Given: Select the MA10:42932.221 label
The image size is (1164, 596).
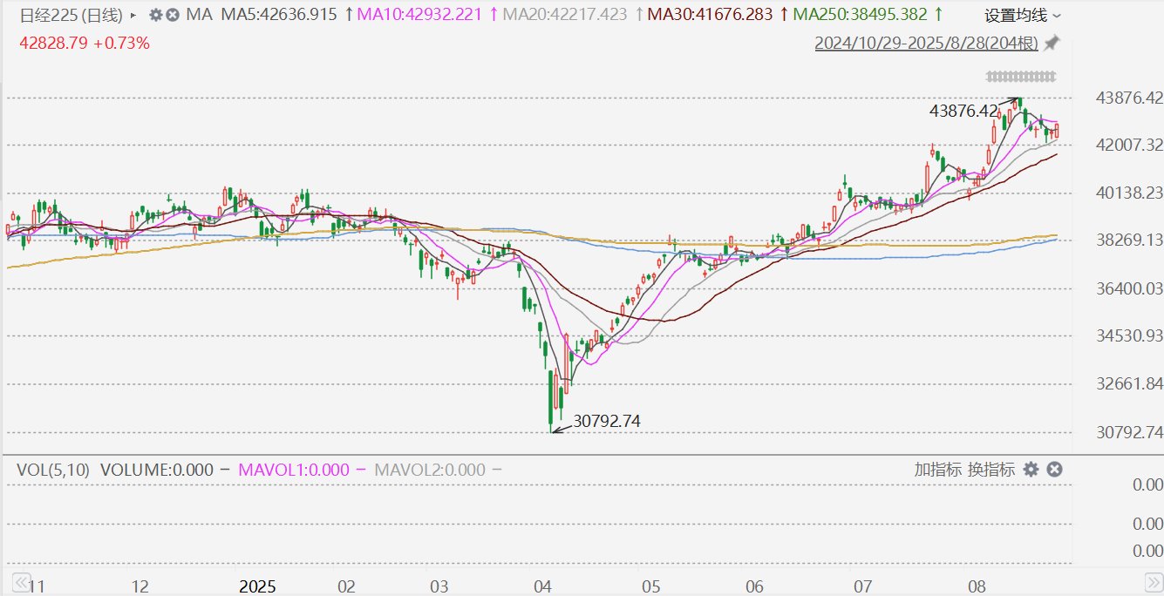Looking at the screenshot, I should tap(419, 15).
